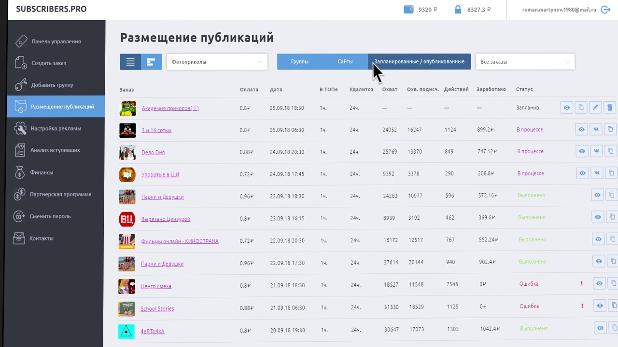The image size is (618, 347).
Task: Open Анализ вступивших in the sidebar
Action: 56,150
